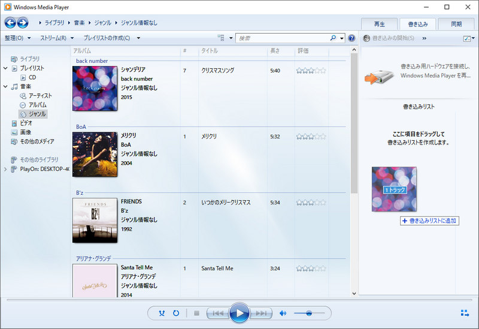Go back with the blue back arrow

click(10, 23)
